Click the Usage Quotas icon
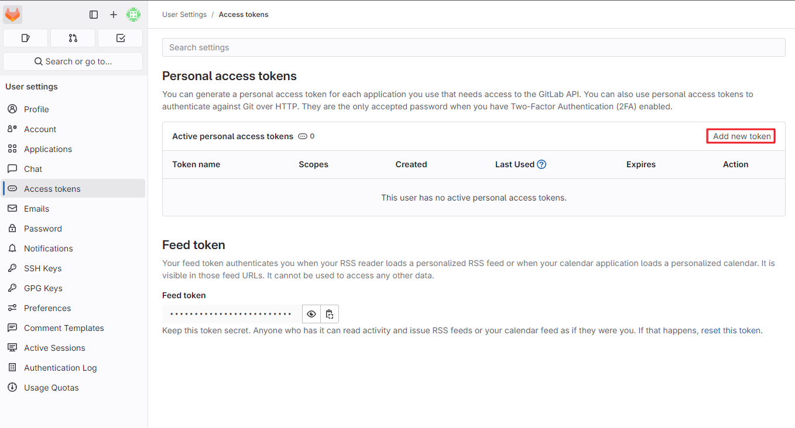The image size is (795, 428). [x=12, y=388]
